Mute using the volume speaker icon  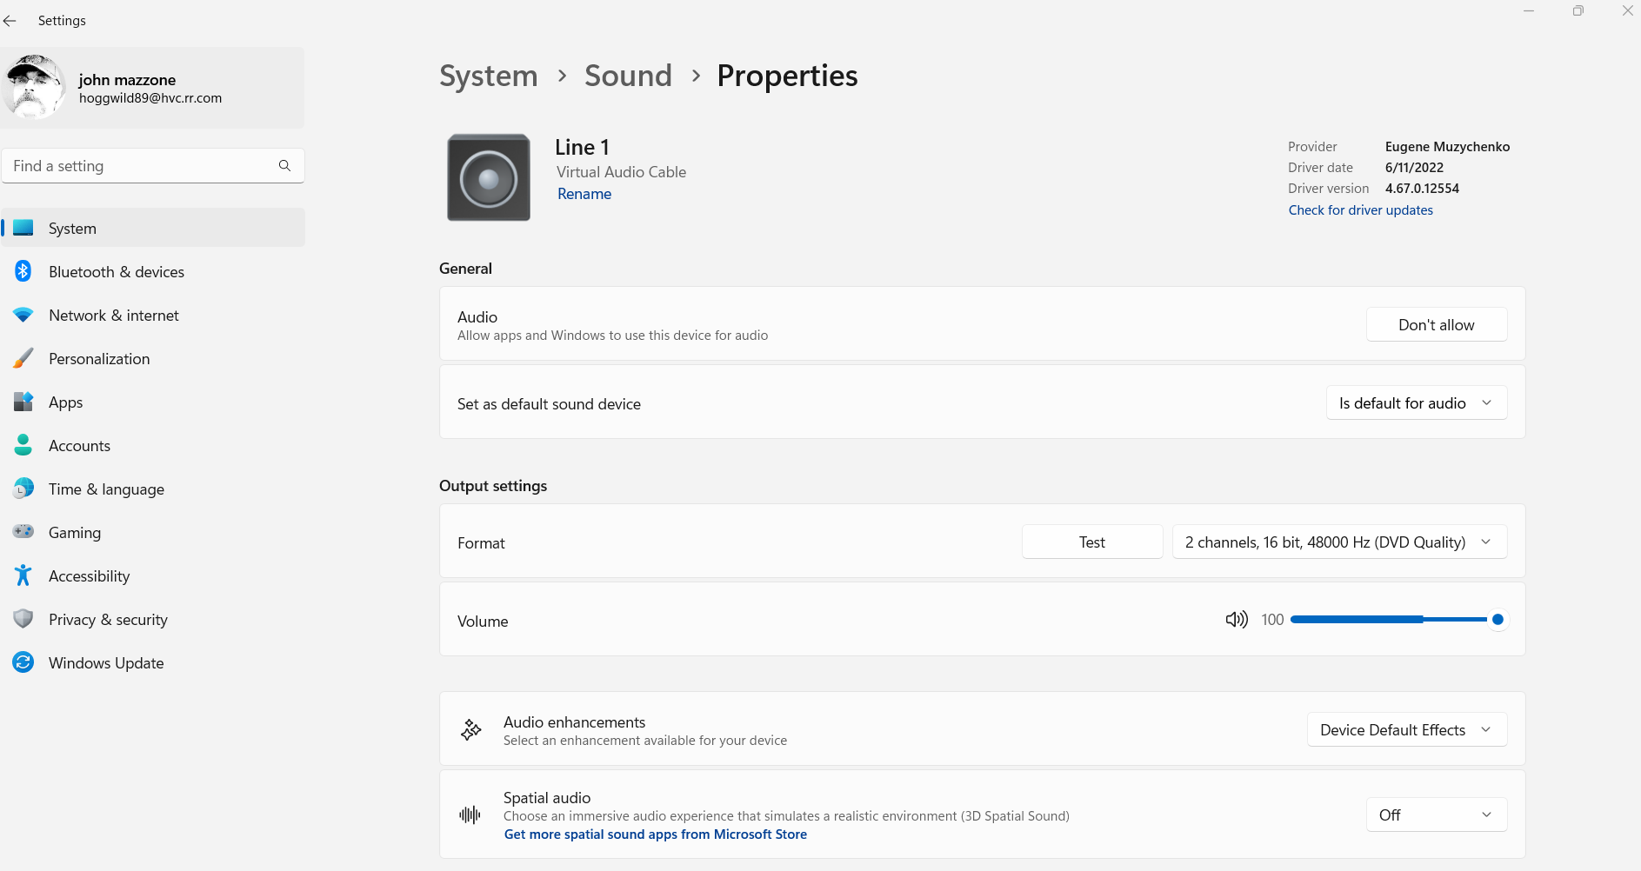[x=1236, y=620]
